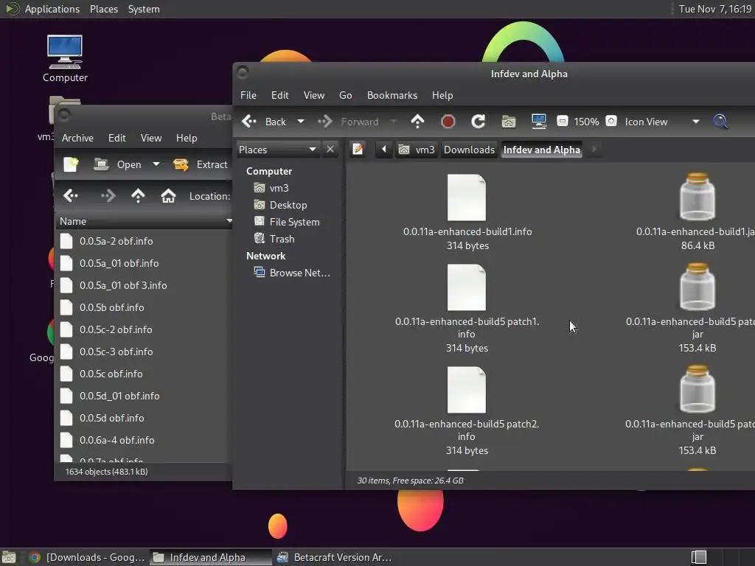This screenshot has width=755, height=566.
Task: Open the Archive menu
Action: tap(77, 138)
